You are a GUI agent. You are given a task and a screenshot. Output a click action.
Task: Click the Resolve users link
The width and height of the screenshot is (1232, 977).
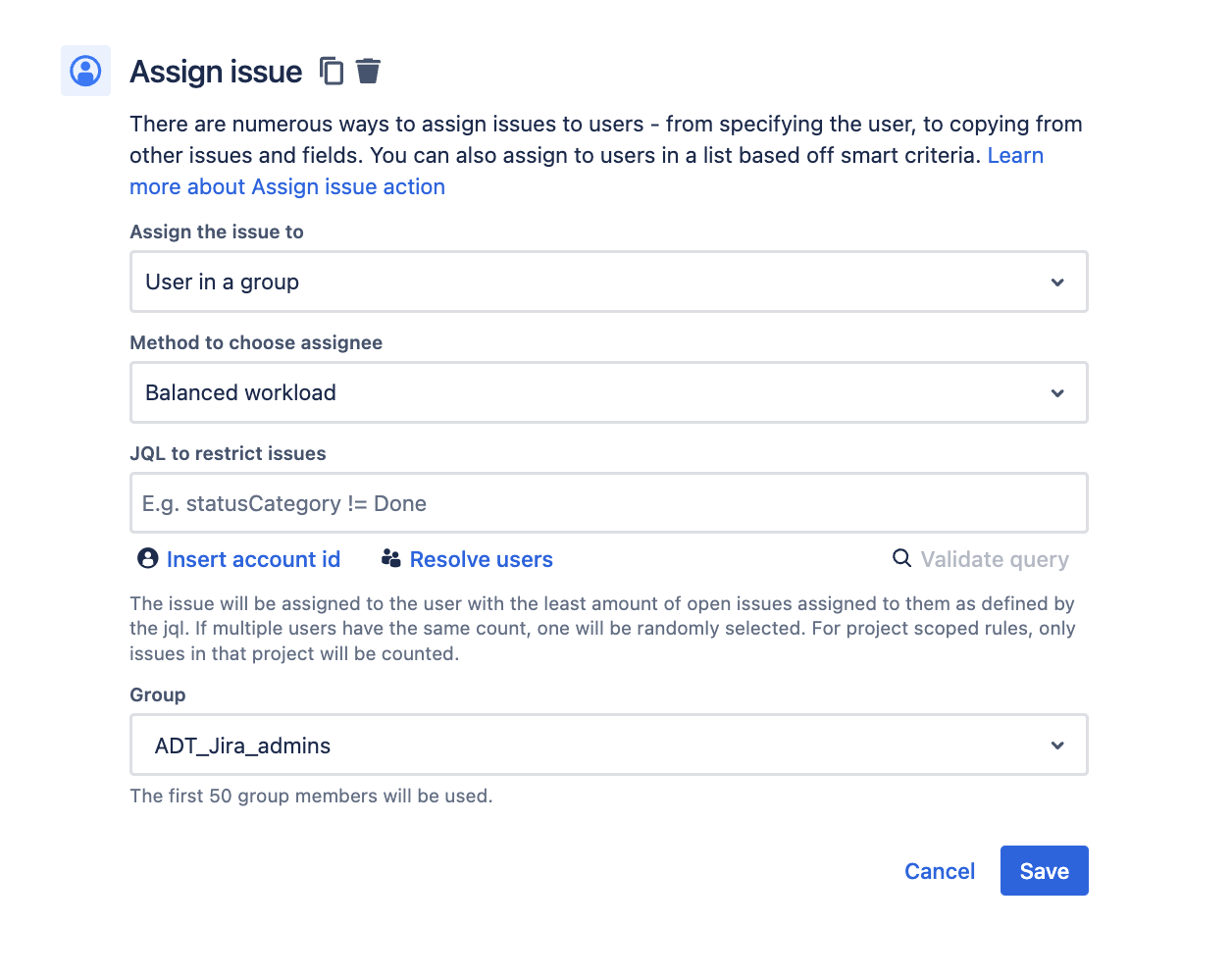point(481,558)
